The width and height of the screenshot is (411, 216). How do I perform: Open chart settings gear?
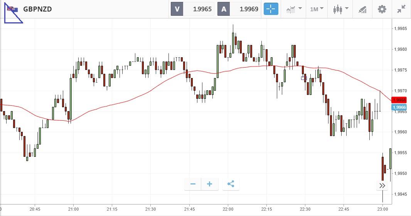(x=382, y=9)
